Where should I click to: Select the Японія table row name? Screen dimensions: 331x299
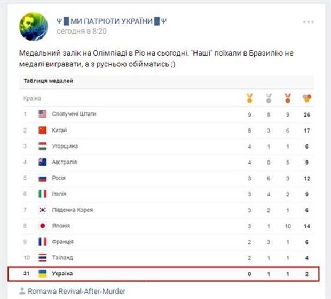(x=61, y=226)
